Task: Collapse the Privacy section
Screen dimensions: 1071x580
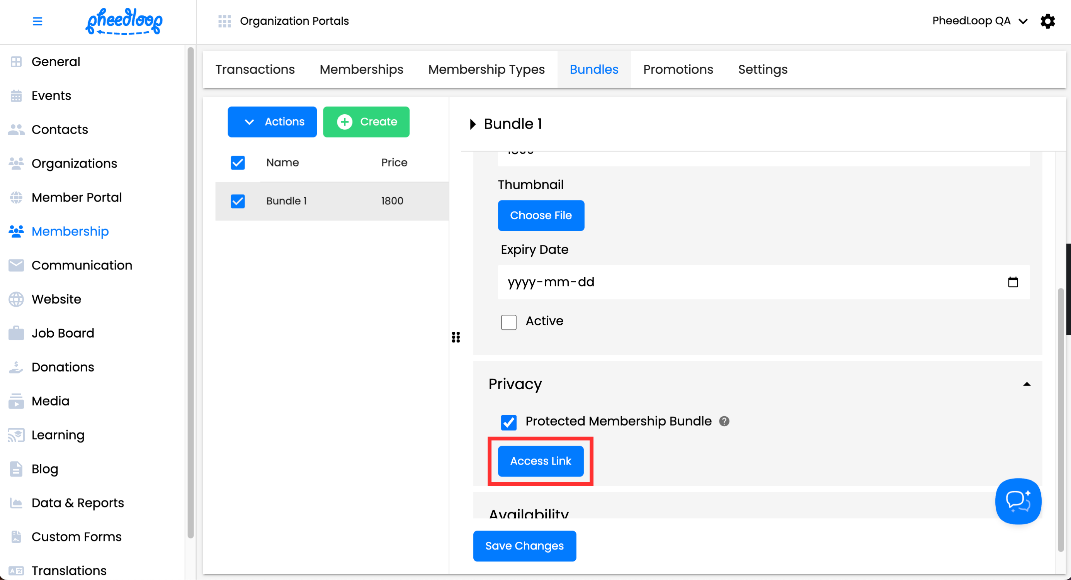Action: point(1027,384)
